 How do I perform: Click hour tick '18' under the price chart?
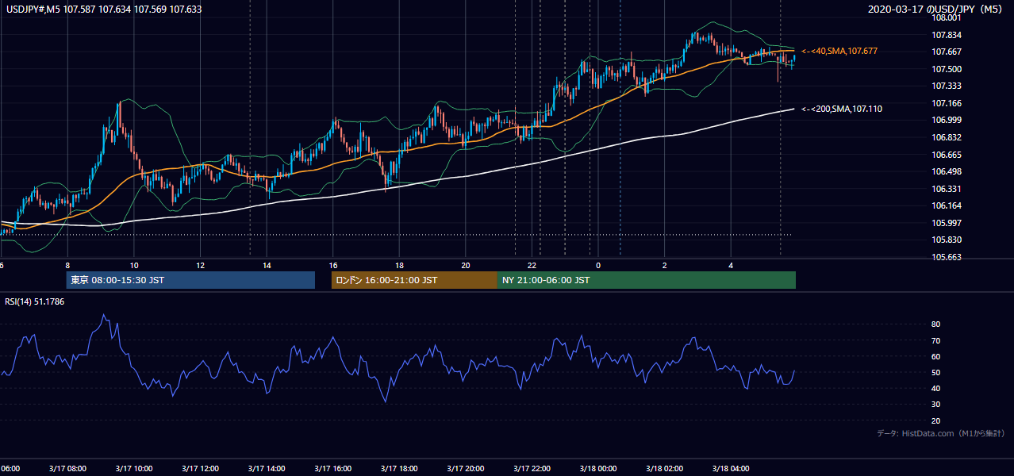click(x=399, y=265)
